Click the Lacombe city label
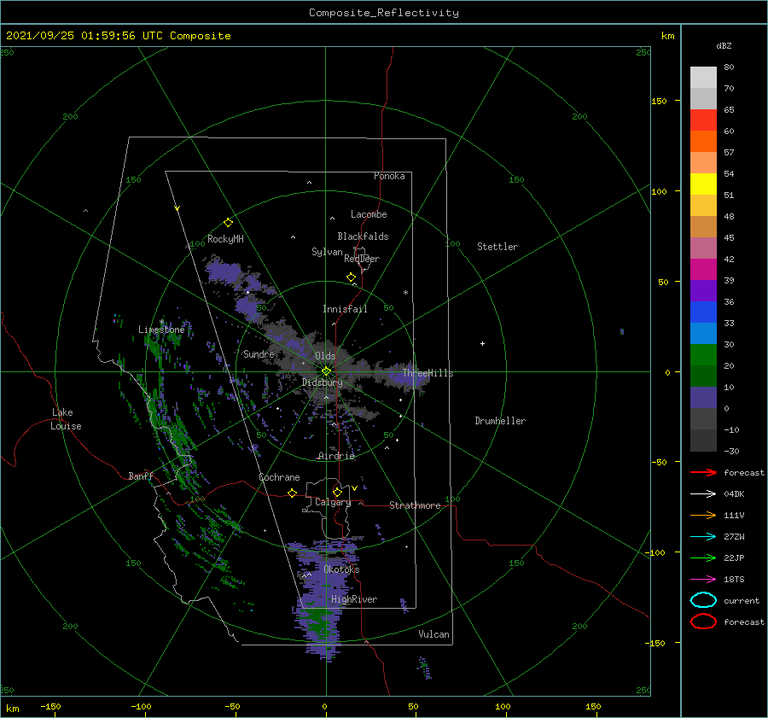 [369, 214]
